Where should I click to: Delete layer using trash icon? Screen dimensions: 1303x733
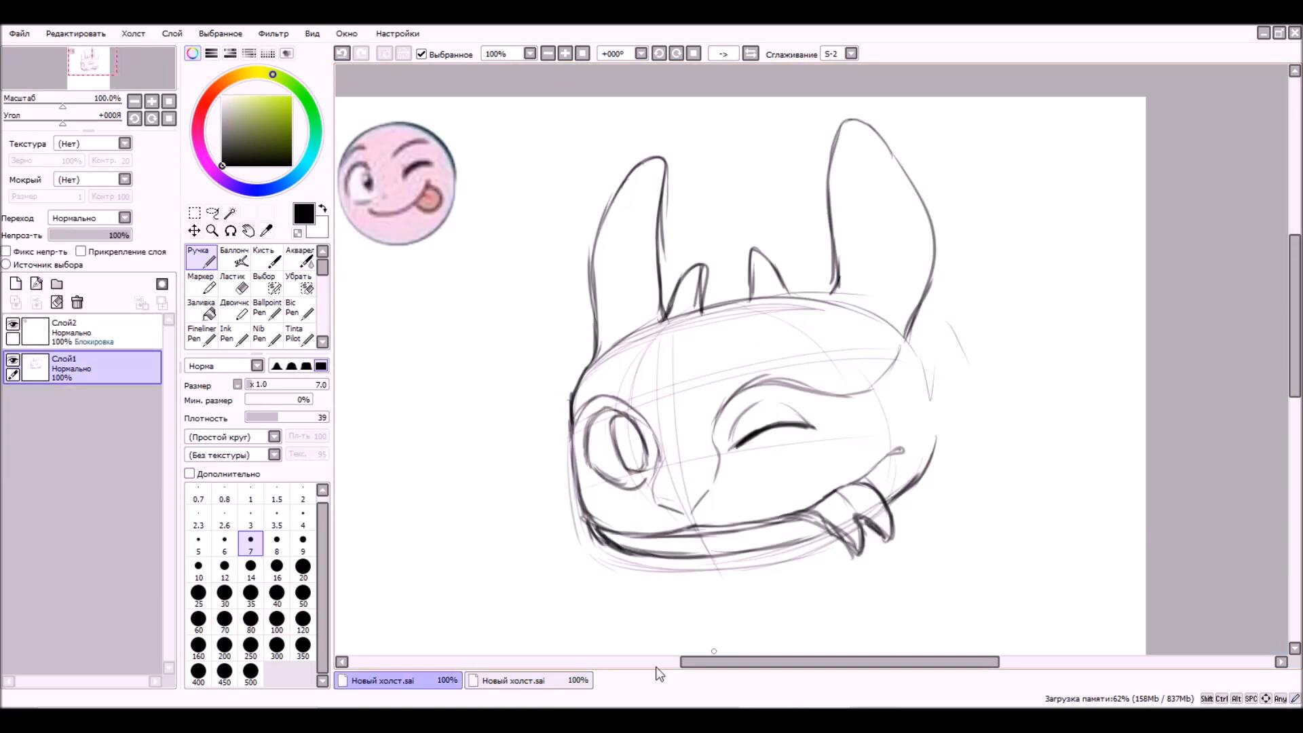77,303
